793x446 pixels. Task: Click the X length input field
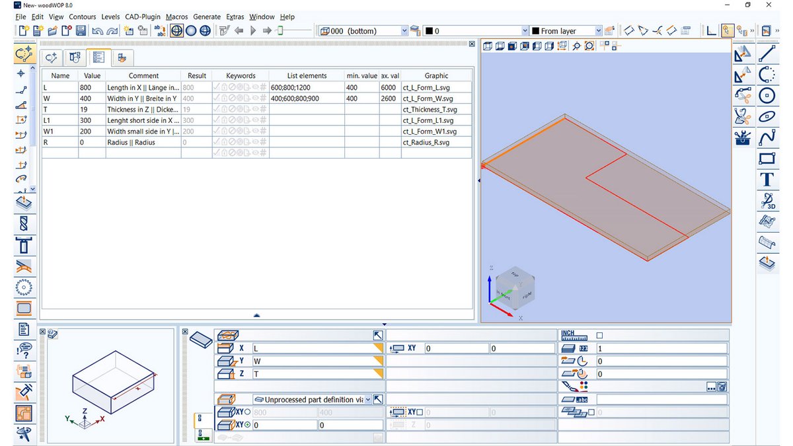click(311, 348)
